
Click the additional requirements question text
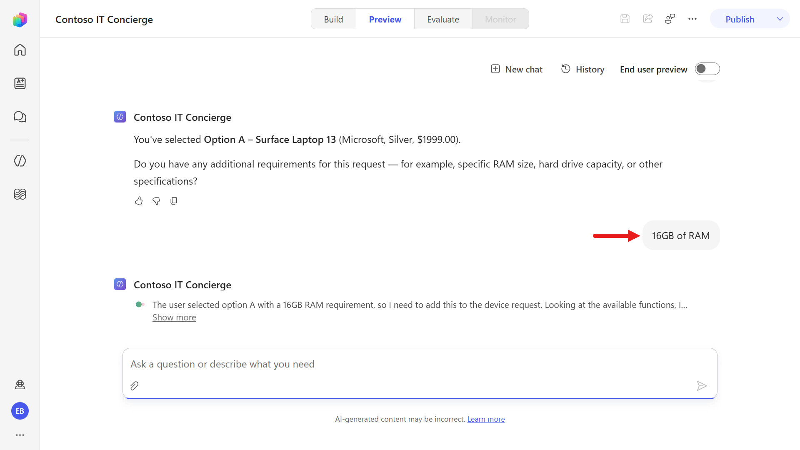pos(398,172)
